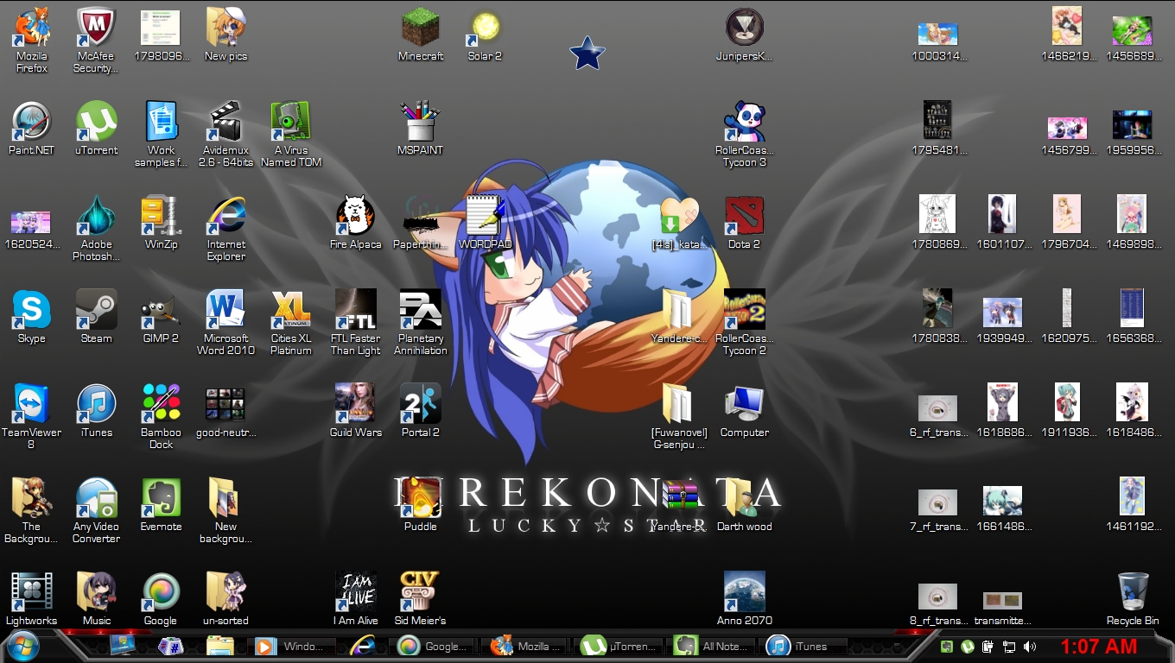This screenshot has width=1175, height=663.
Task: Select the Puddle game icon
Action: 421,504
